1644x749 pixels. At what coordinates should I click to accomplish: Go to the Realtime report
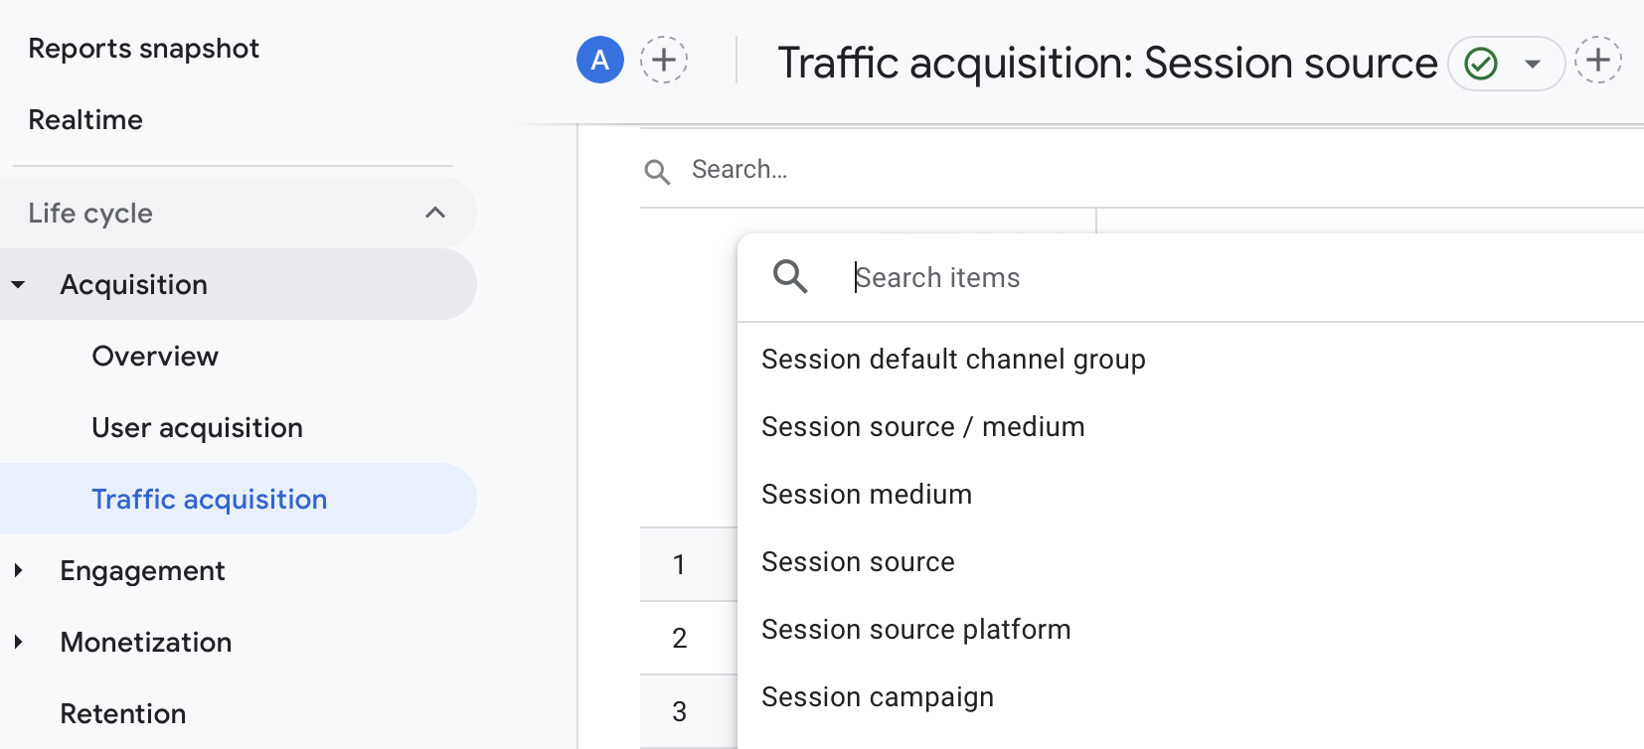[x=85, y=119]
